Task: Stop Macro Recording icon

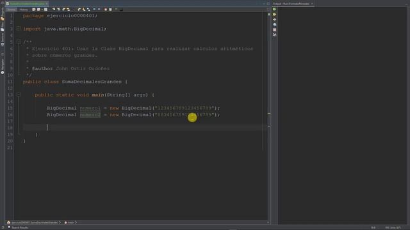Action: click(x=110, y=10)
